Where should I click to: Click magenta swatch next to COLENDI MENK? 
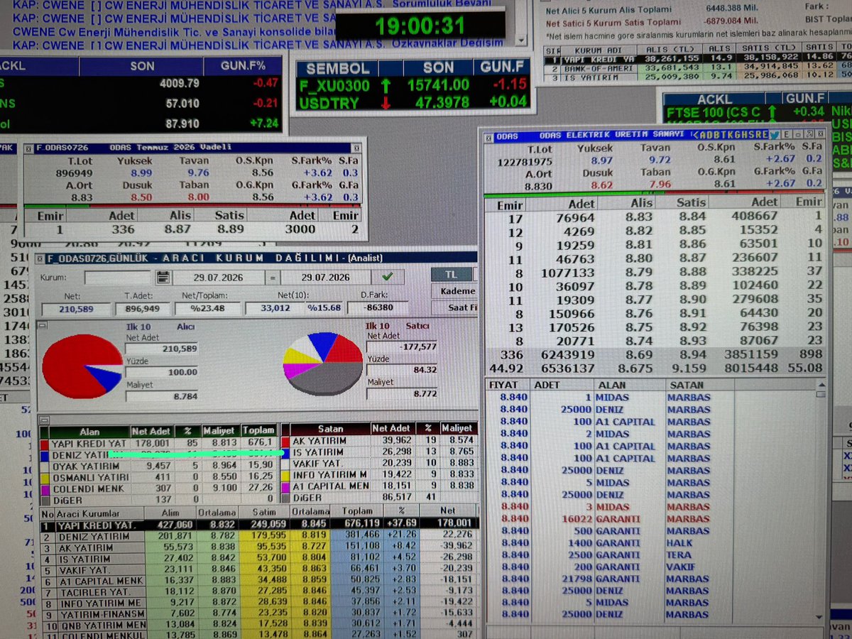point(44,488)
